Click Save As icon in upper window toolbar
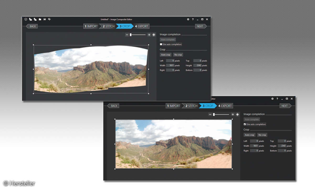 pos(49,19)
